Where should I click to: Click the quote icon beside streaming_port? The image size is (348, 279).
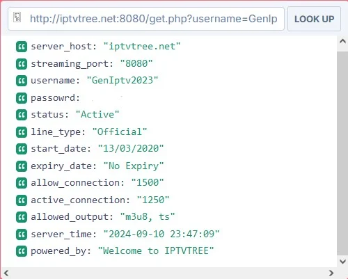click(22, 63)
